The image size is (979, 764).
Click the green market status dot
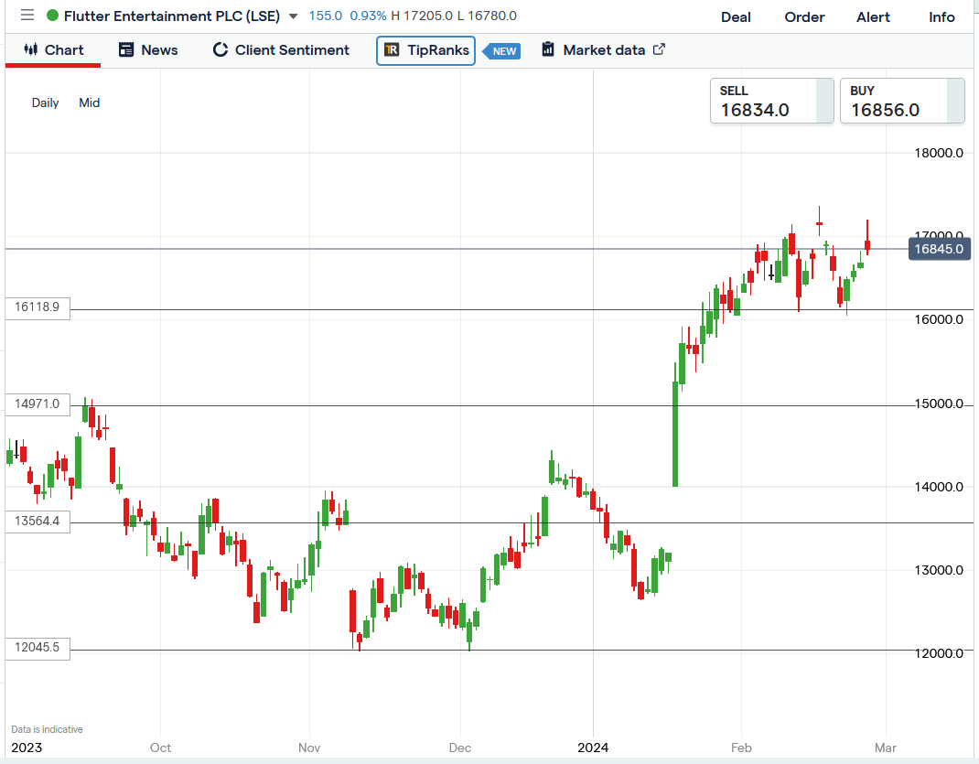53,16
